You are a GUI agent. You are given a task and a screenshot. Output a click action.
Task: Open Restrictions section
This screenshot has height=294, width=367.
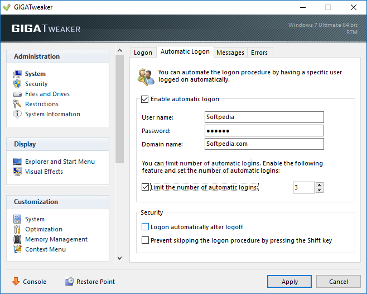(42, 104)
